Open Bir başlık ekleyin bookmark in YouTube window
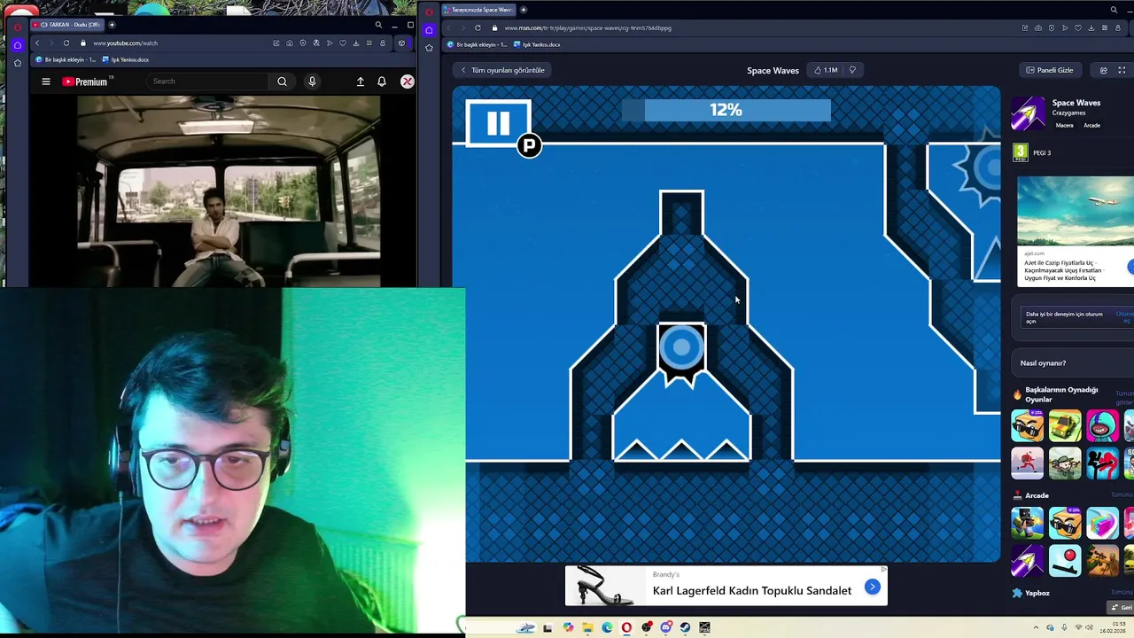This screenshot has height=638, width=1134. pos(65,59)
